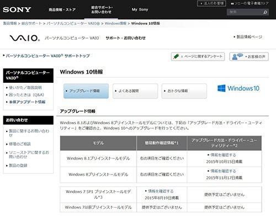
Task: Go to Windows情報 breadcrumb
Action: pyautogui.click(x=115, y=23)
